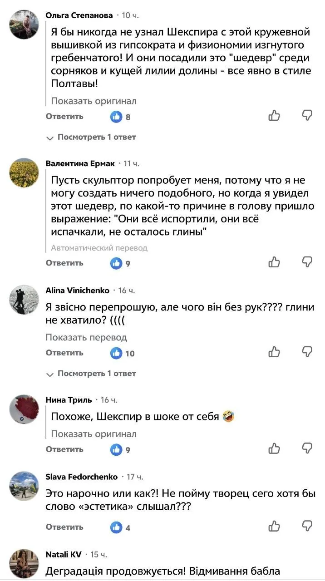Show translation of Alina Vinichenko's comment
The height and width of the screenshot is (581, 325).
(x=86, y=338)
